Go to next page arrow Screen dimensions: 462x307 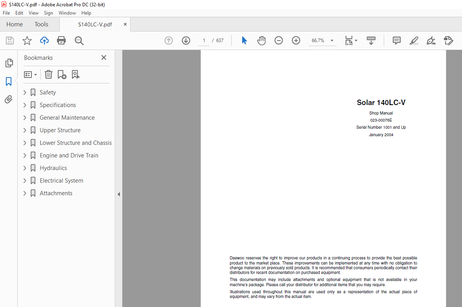[186, 41]
